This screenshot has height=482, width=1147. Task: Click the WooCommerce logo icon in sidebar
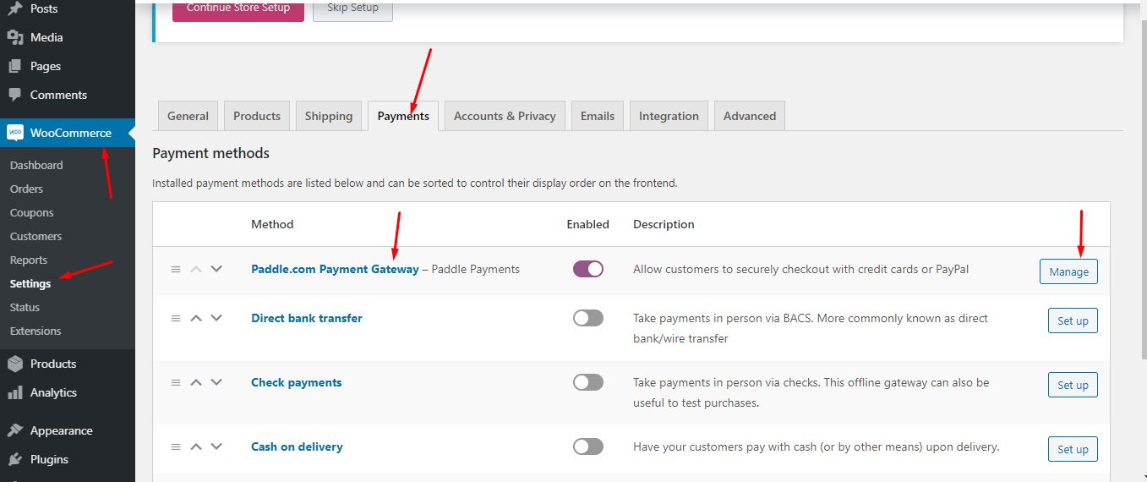point(15,133)
